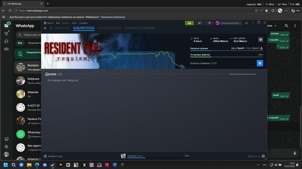Open the Друзья menu in Steam
This screenshot has width=302, height=169.
(66, 23)
